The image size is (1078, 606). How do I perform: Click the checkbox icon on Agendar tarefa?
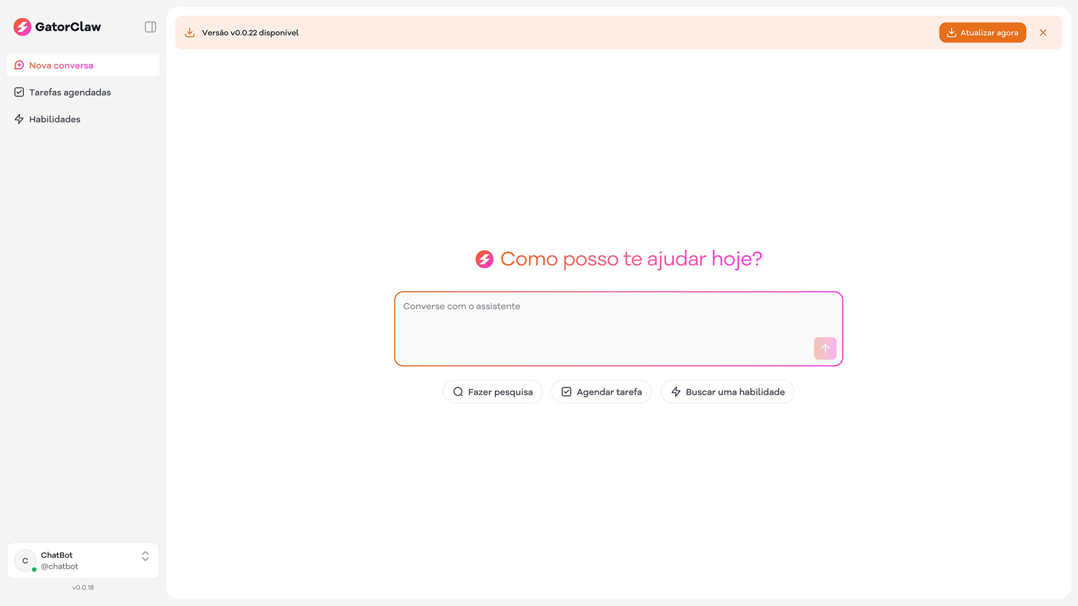(x=567, y=392)
